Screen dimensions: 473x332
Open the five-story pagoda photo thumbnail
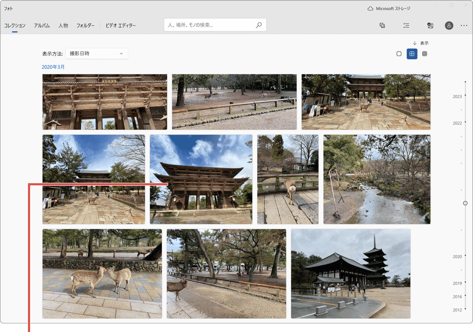pyautogui.click(x=350, y=274)
